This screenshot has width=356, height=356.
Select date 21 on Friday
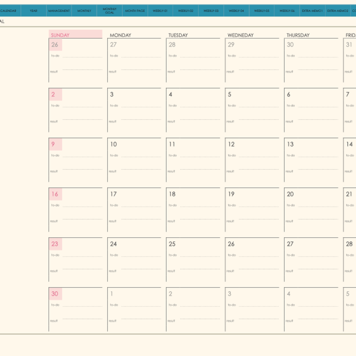[x=349, y=194]
